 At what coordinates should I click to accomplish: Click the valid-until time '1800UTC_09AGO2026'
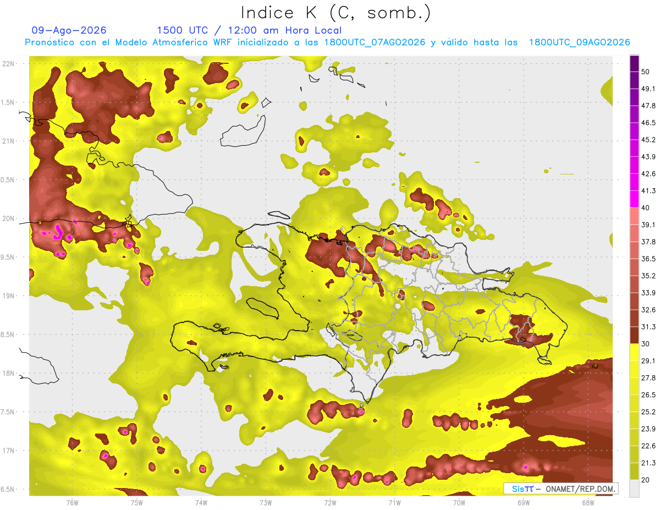coord(579,42)
